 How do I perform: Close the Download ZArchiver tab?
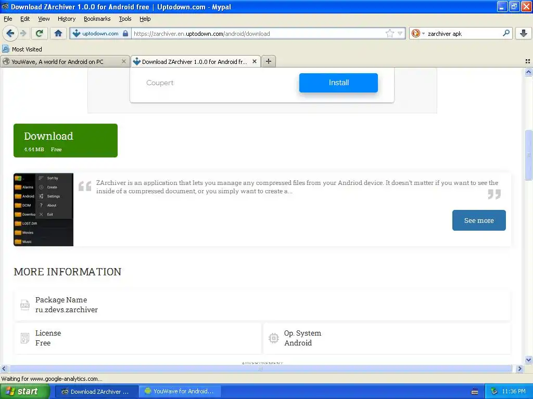(254, 61)
